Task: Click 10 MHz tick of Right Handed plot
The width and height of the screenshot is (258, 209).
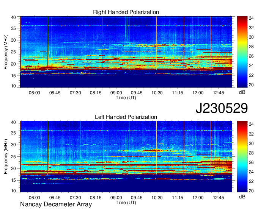Action: 13,86
